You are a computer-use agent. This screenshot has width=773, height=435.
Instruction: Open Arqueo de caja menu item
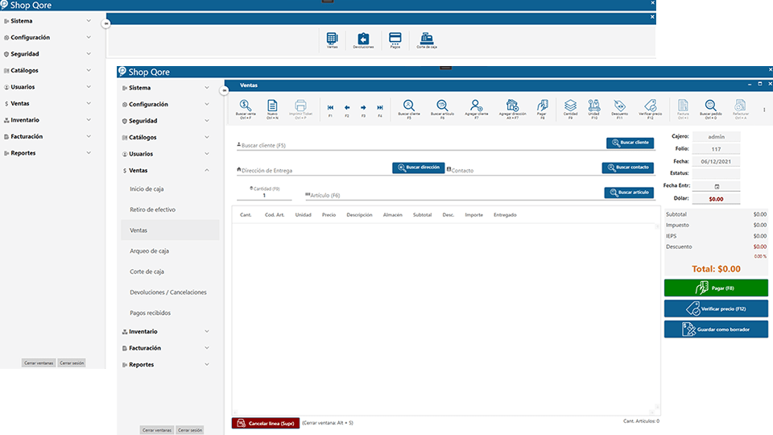point(170,251)
